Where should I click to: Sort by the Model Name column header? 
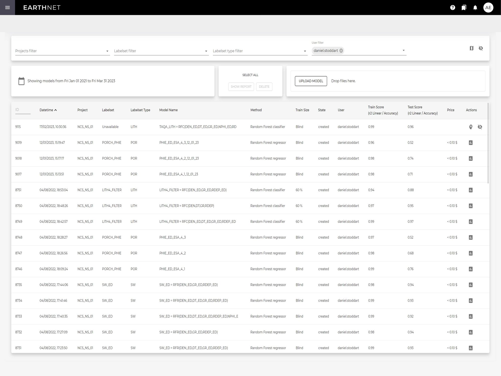(168, 110)
